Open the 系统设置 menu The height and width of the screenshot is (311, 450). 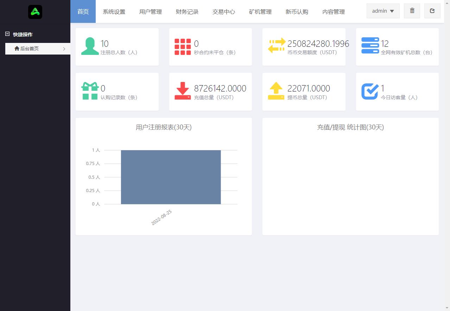[114, 12]
